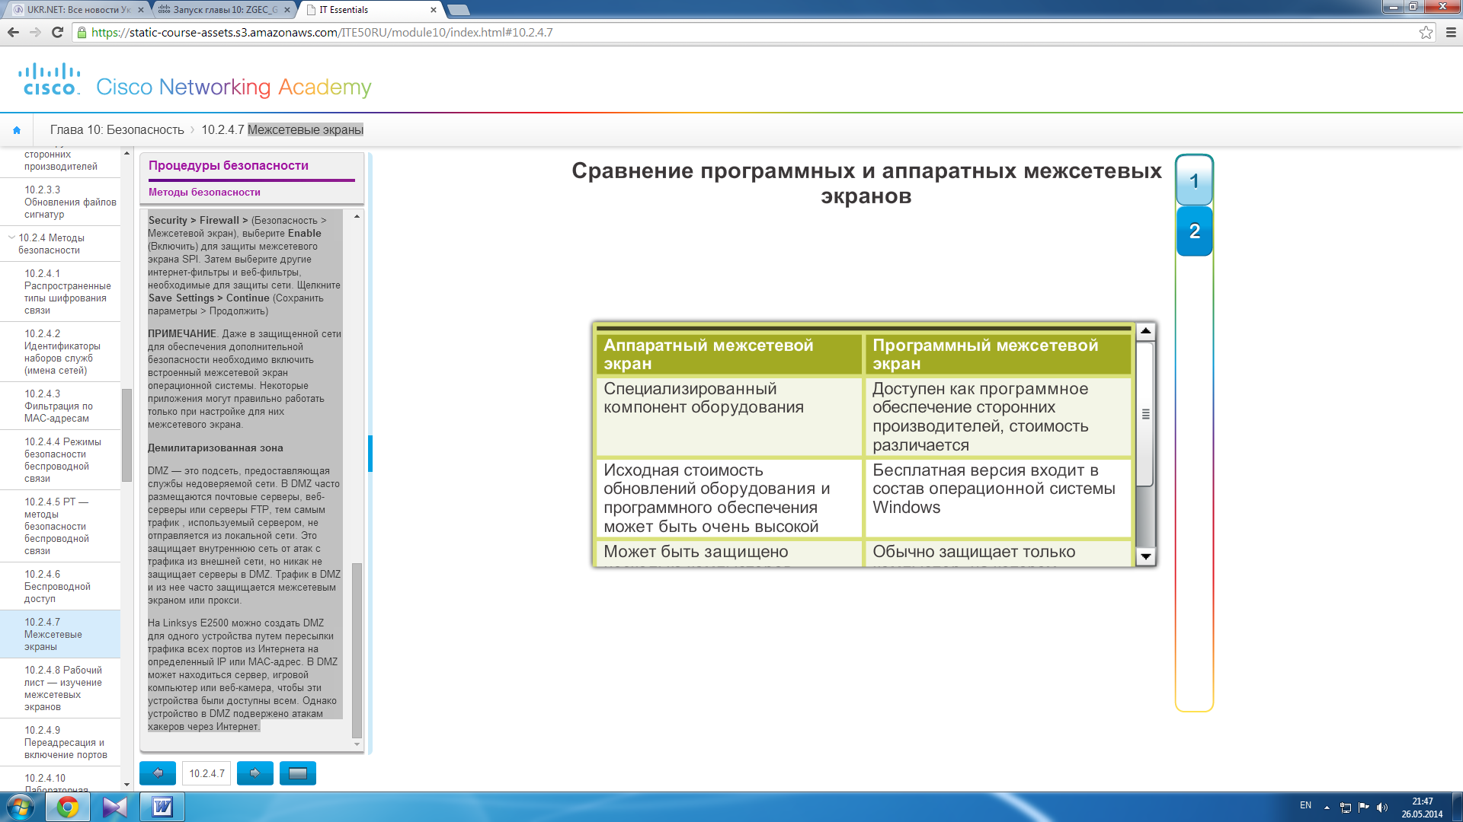Open 10.2.4.2 Идентификаторы наборов служб
This screenshot has width=1463, height=822.
60,352
